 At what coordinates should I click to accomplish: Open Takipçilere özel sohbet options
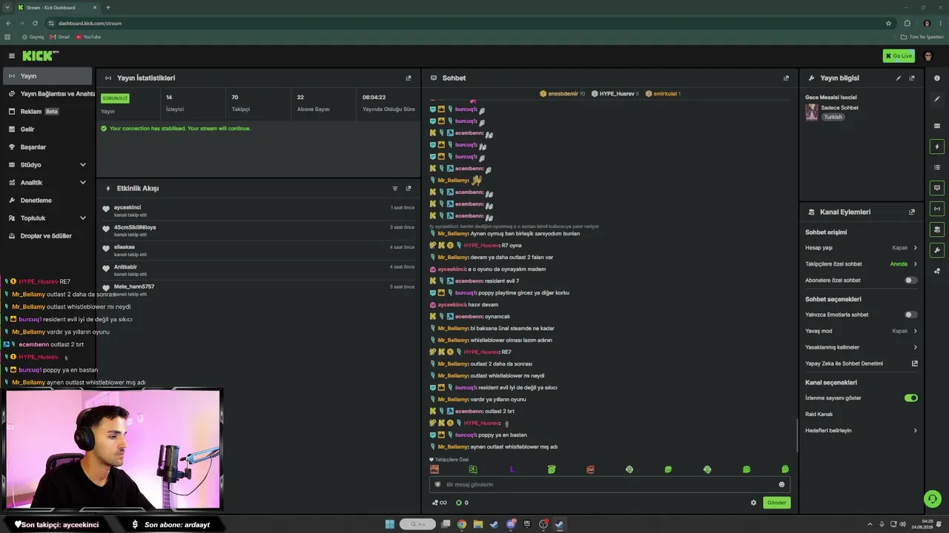pos(862,264)
